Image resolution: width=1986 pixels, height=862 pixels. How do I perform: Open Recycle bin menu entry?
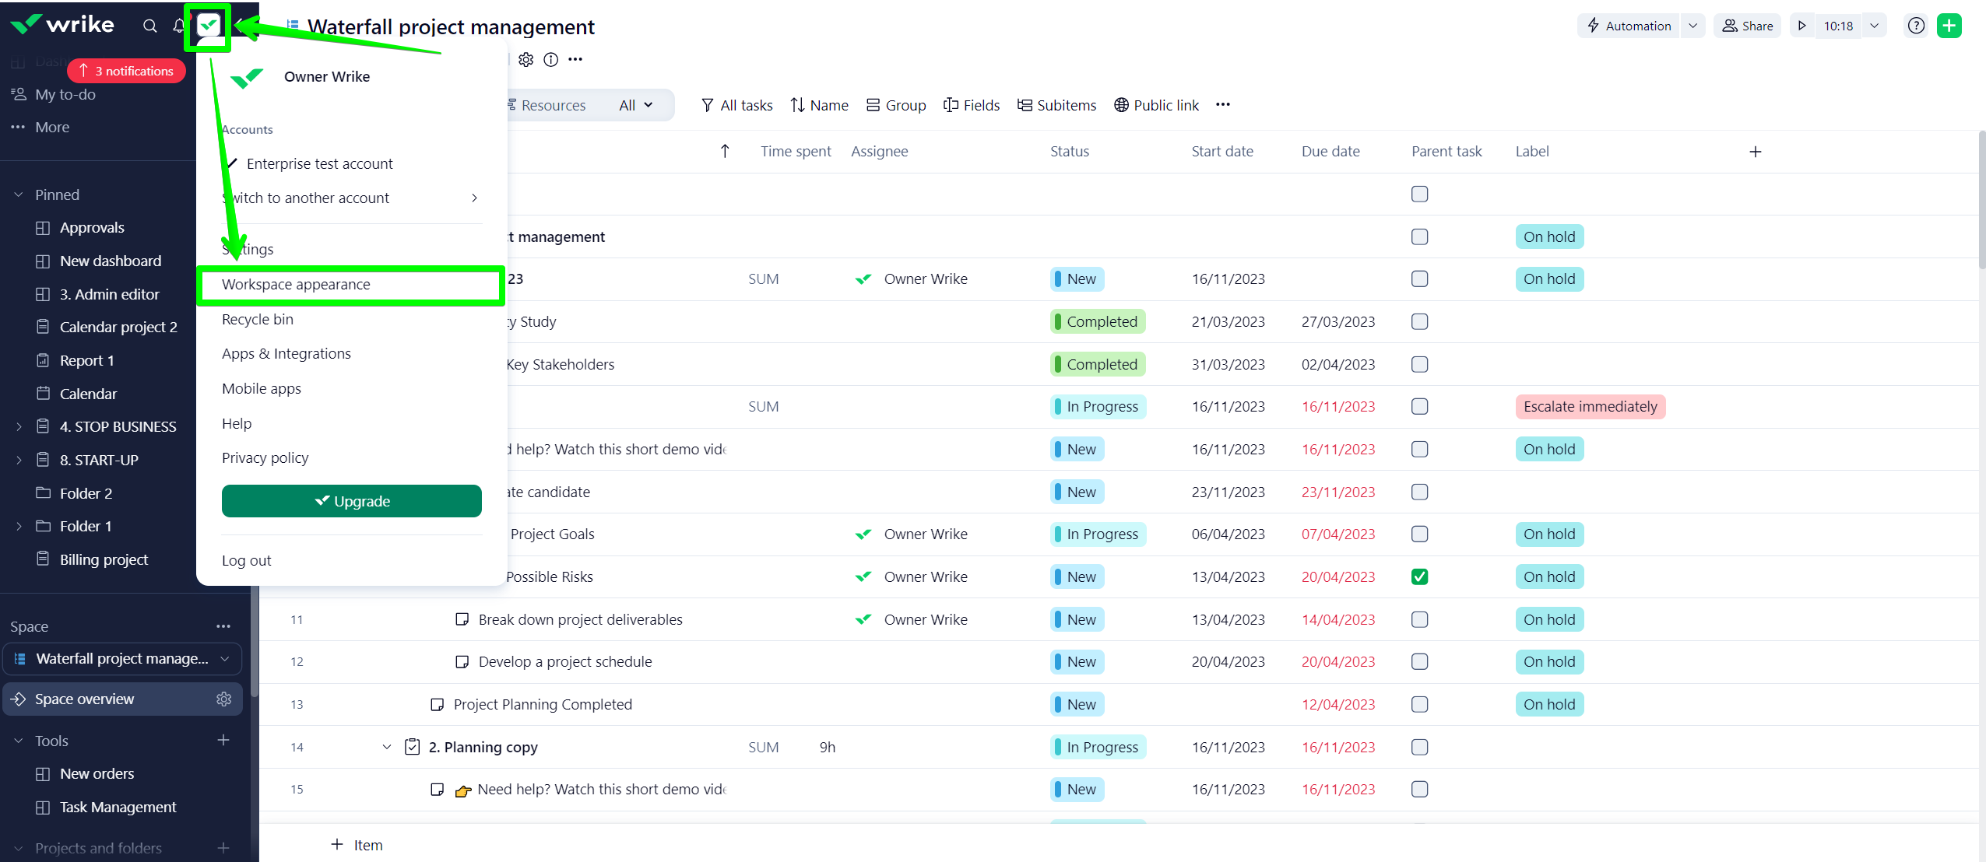258,319
